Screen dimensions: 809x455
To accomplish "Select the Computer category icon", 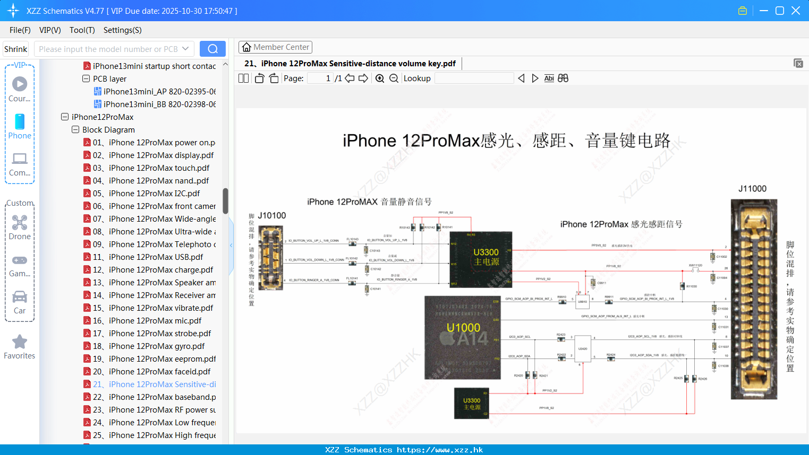I will tap(20, 164).
